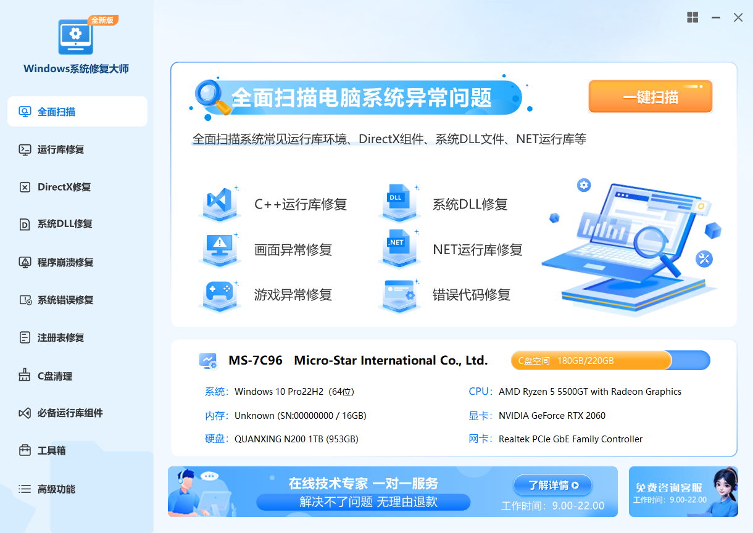Image resolution: width=753 pixels, height=533 pixels.
Task: Start scan with 一键扫描 button
Action: click(x=651, y=97)
